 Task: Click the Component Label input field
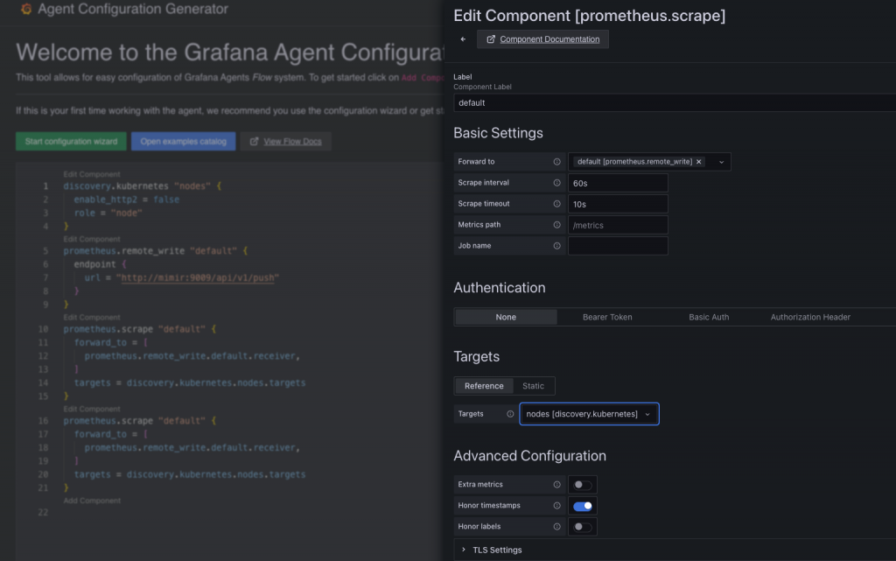675,102
